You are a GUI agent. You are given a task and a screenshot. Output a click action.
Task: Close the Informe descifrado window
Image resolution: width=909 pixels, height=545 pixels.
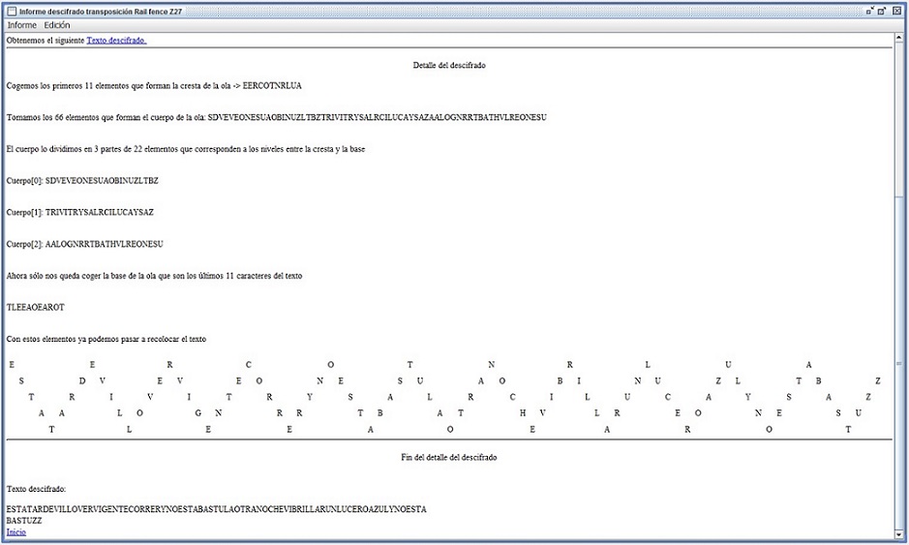click(896, 10)
